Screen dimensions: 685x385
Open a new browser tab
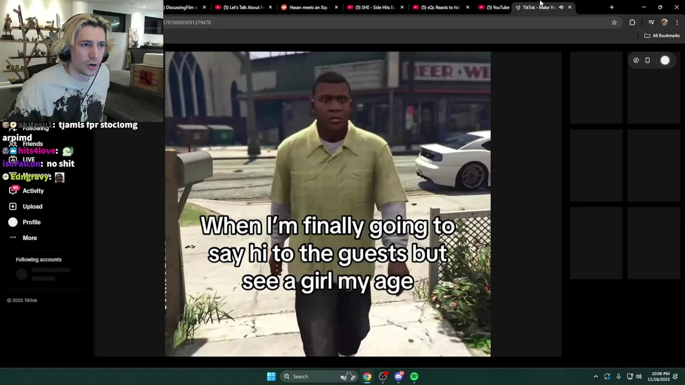(x=612, y=7)
